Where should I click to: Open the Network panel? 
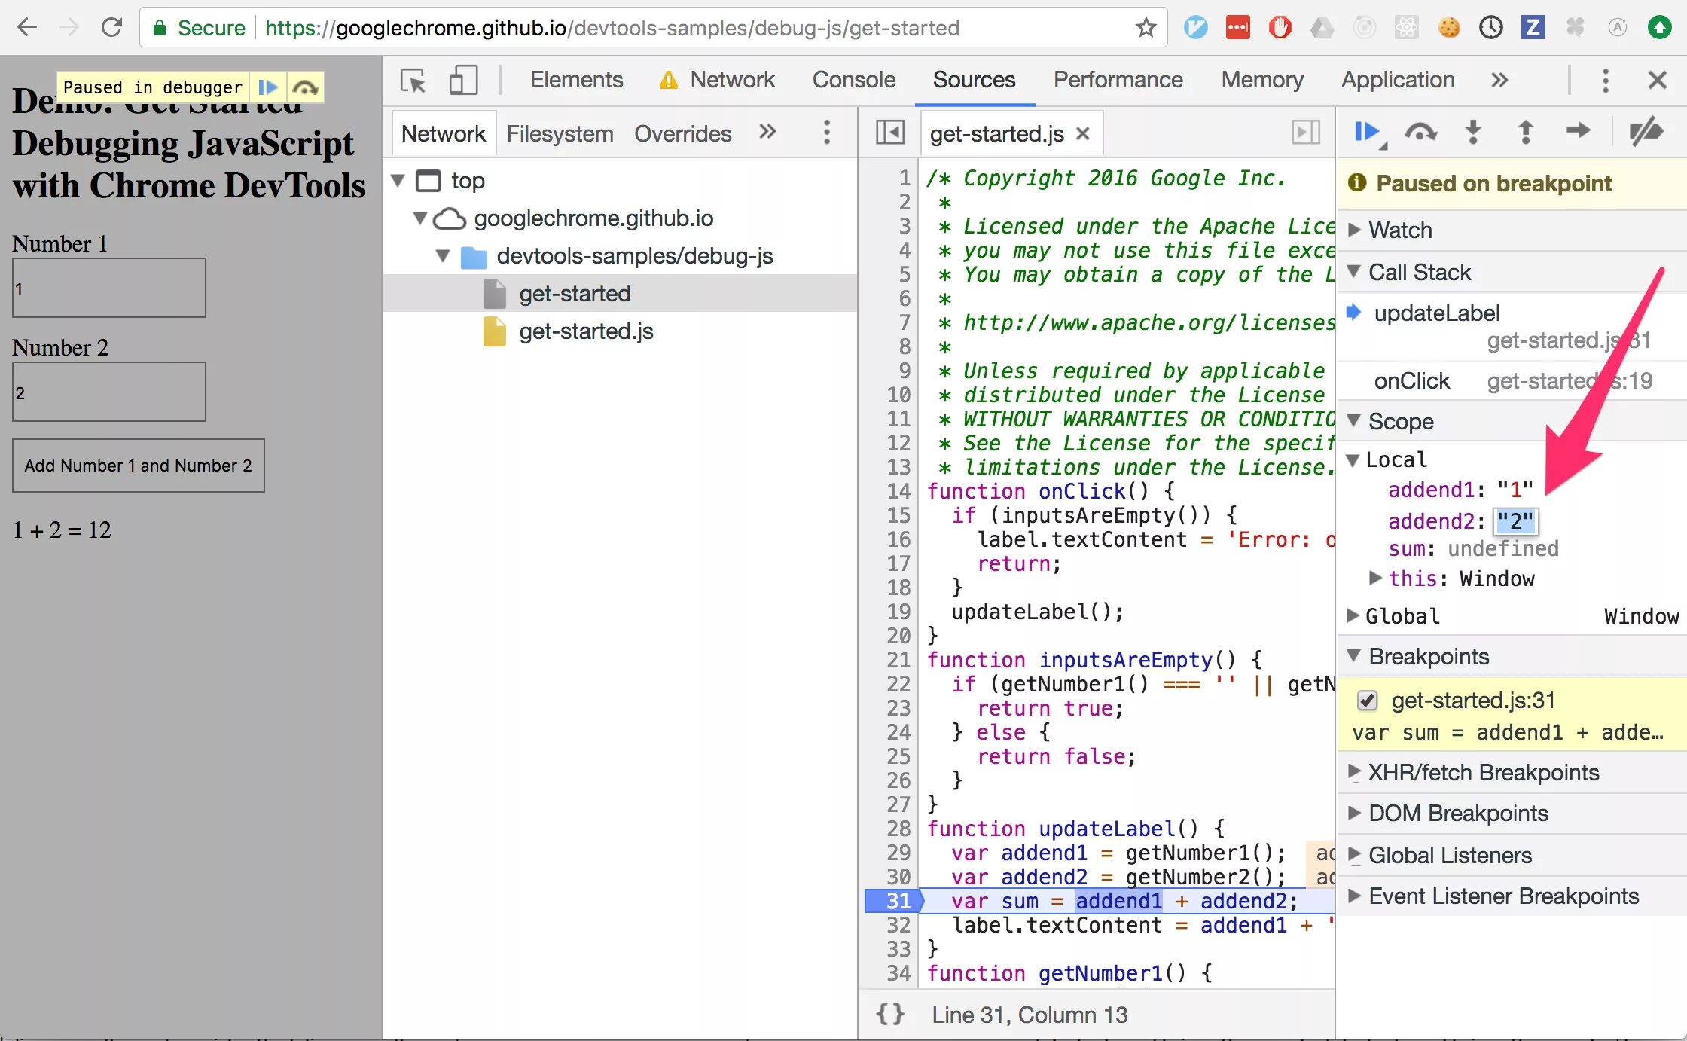click(x=733, y=80)
